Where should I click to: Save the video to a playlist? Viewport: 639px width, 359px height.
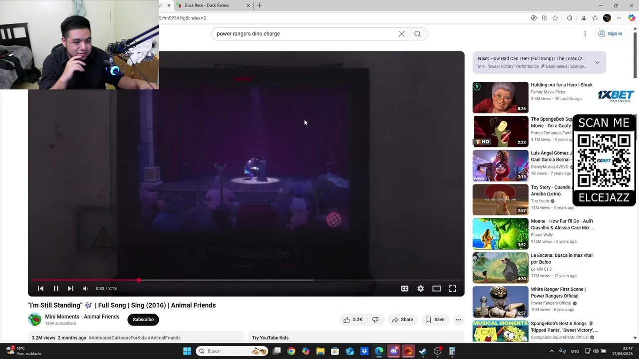click(x=434, y=320)
